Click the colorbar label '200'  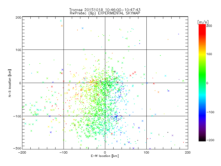[x=209, y=26]
